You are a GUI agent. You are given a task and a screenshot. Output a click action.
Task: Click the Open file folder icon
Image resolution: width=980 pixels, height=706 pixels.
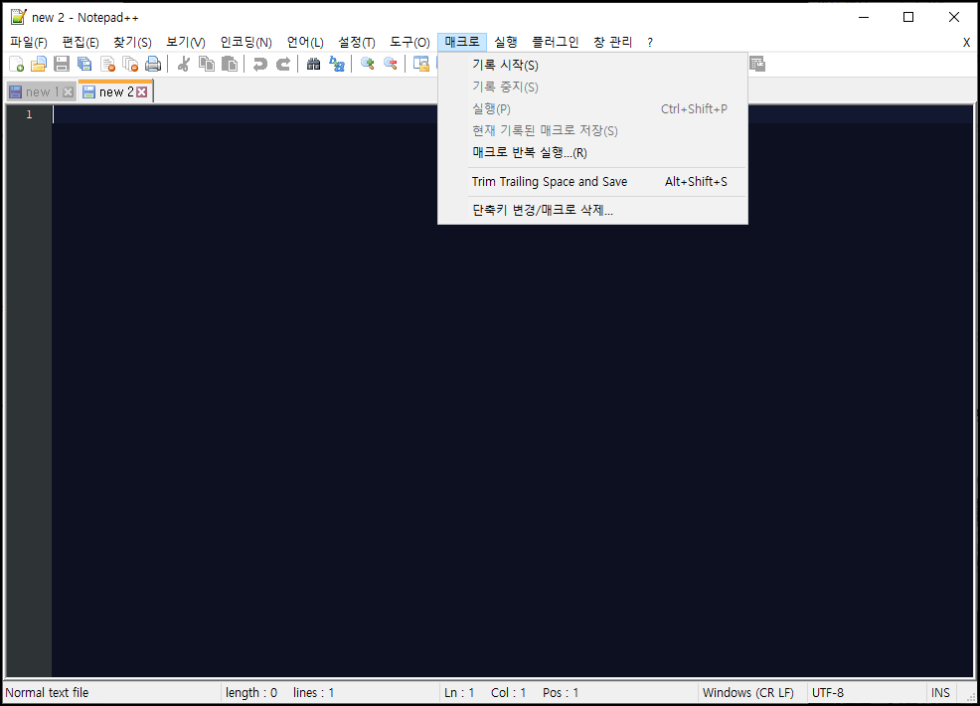(x=39, y=64)
